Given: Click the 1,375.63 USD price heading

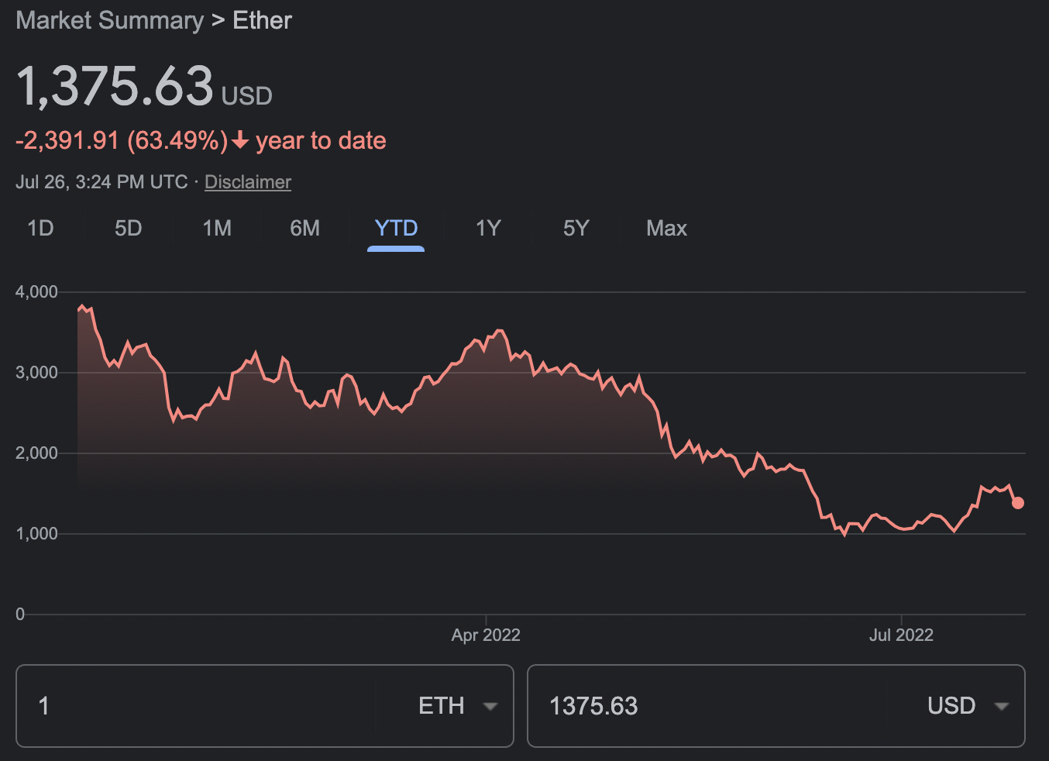Looking at the screenshot, I should pos(144,85).
